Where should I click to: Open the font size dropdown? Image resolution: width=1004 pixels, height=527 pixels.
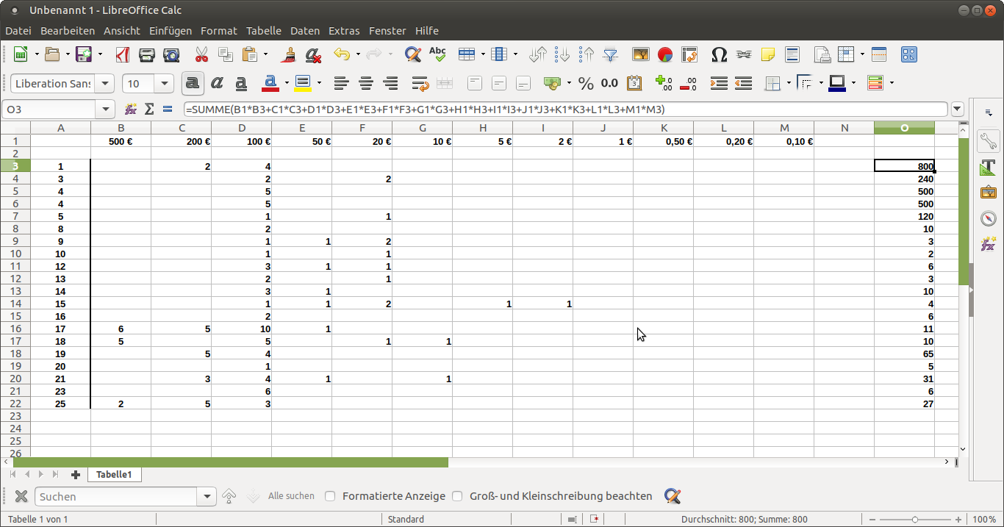coord(165,83)
